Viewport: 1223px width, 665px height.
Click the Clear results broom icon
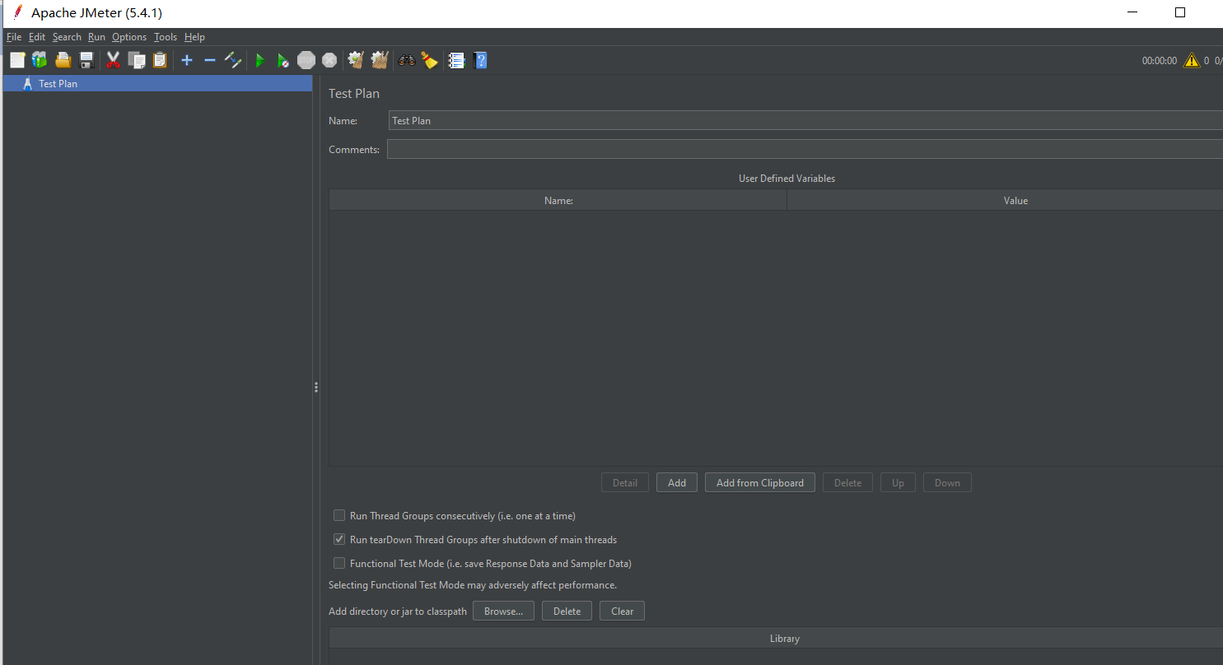[x=356, y=60]
